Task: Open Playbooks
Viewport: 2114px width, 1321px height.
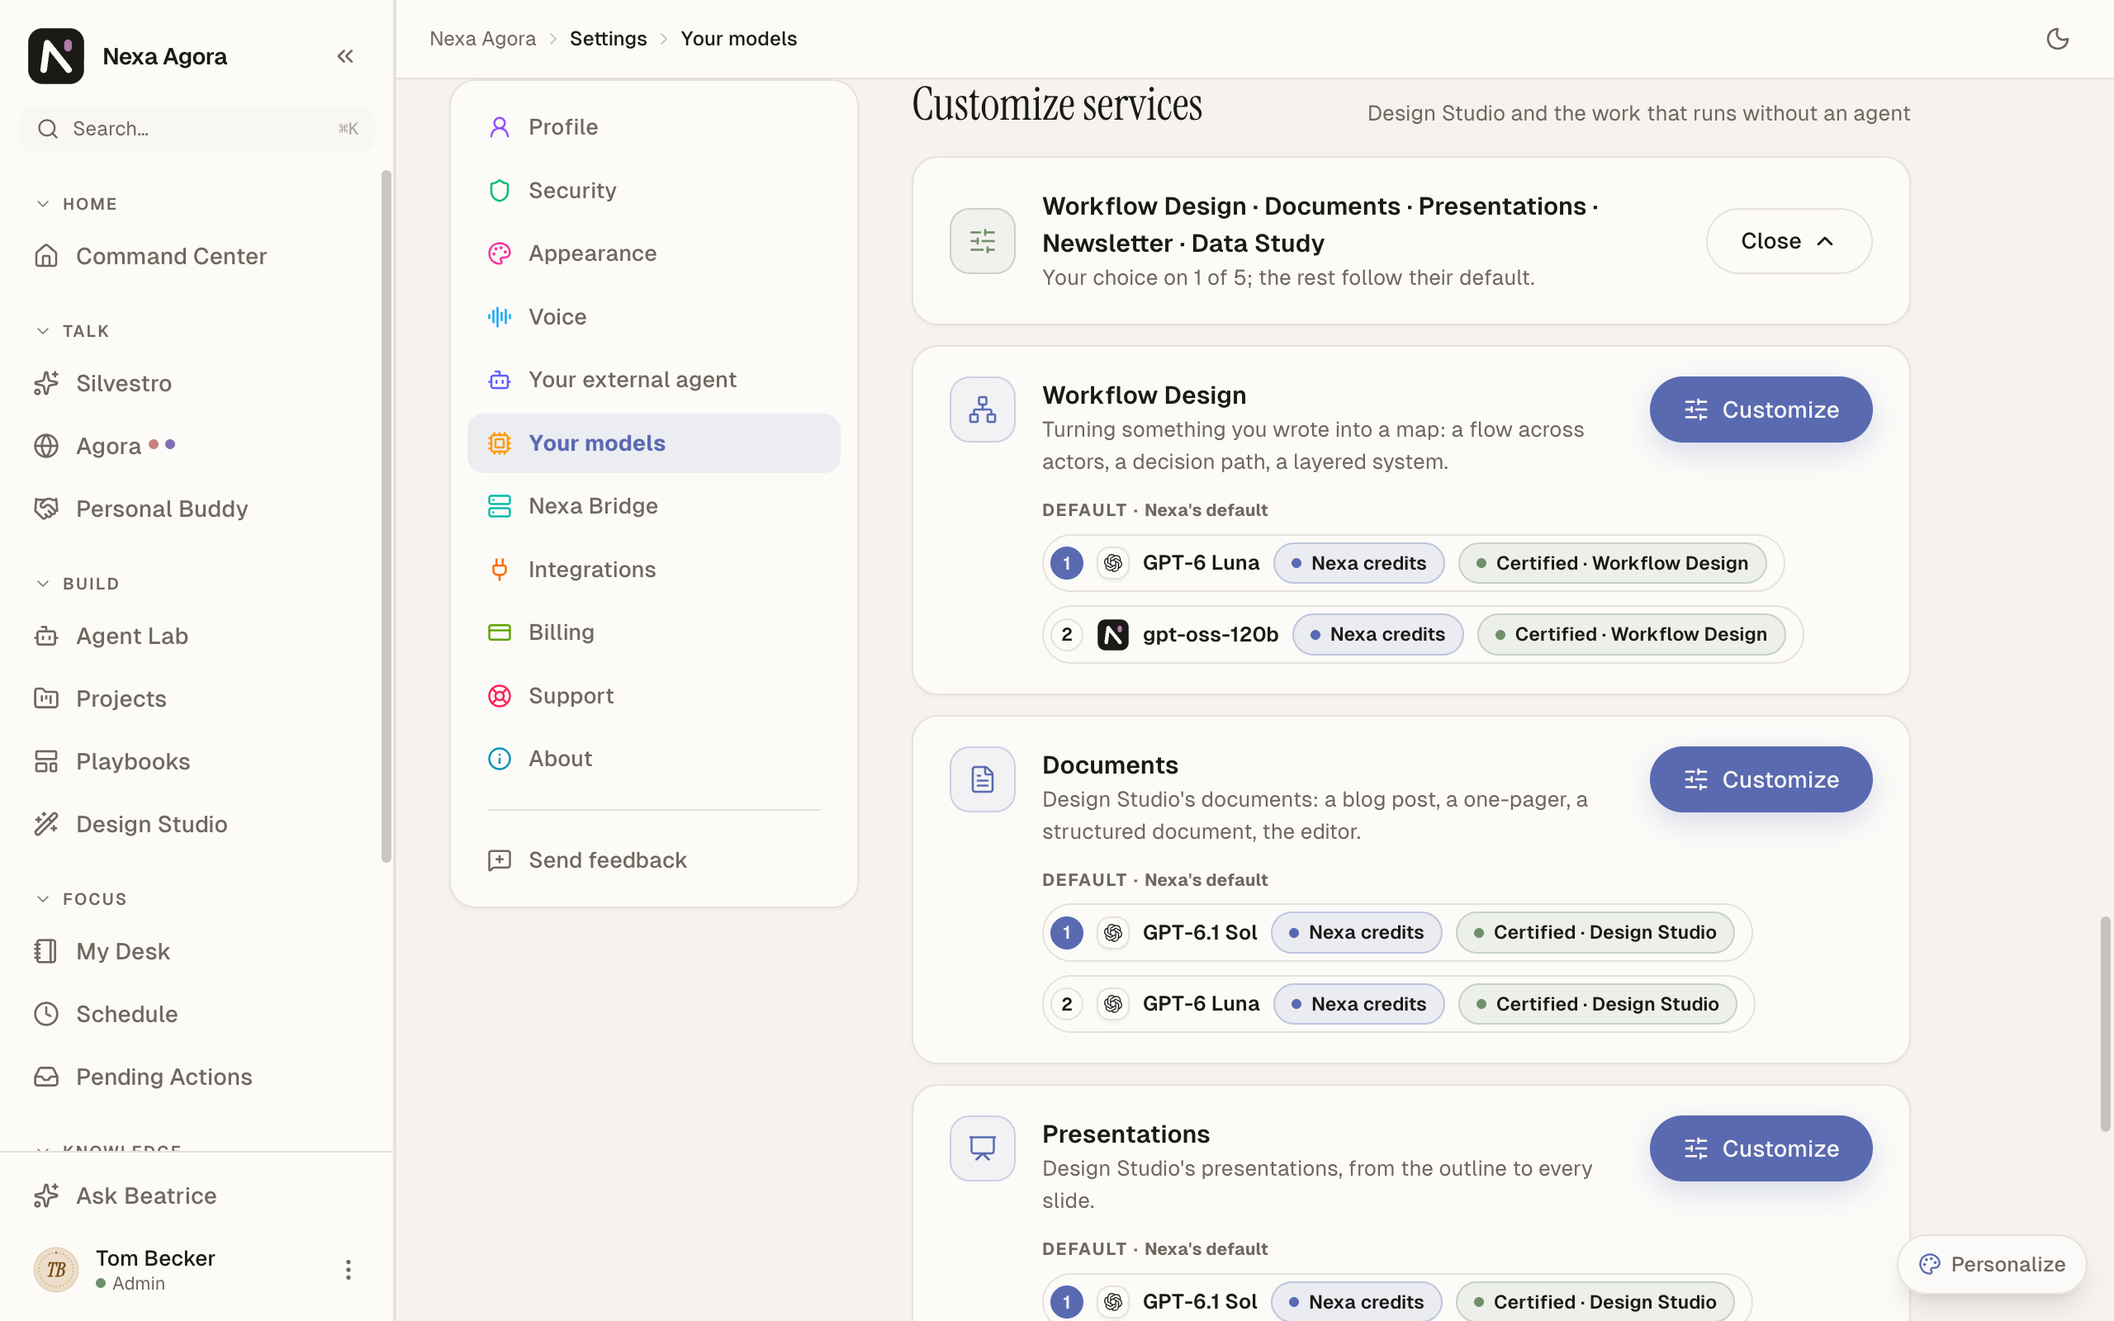Action: [197, 761]
